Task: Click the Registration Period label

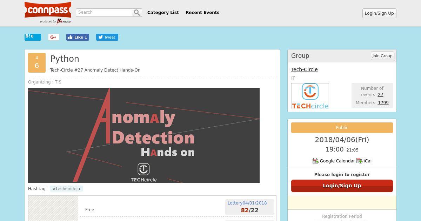Action: click(342, 216)
